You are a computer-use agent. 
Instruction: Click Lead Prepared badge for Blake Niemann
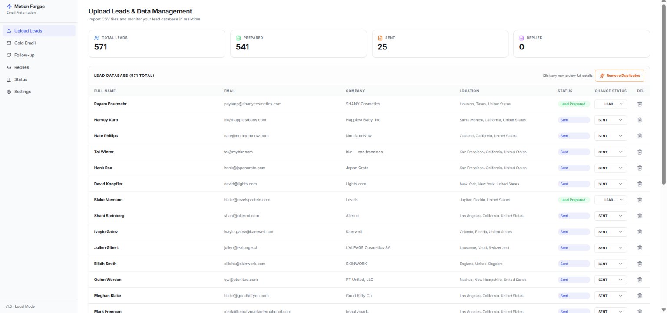click(573, 200)
